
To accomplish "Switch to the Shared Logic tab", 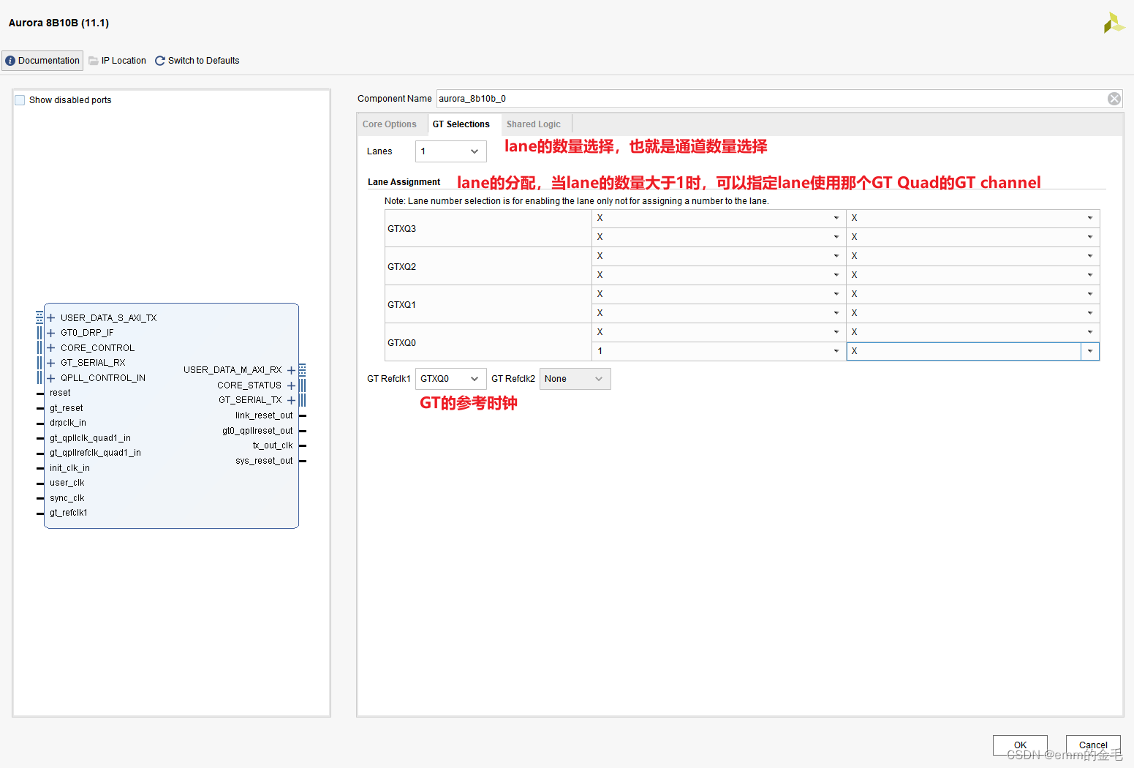I will tap(533, 124).
